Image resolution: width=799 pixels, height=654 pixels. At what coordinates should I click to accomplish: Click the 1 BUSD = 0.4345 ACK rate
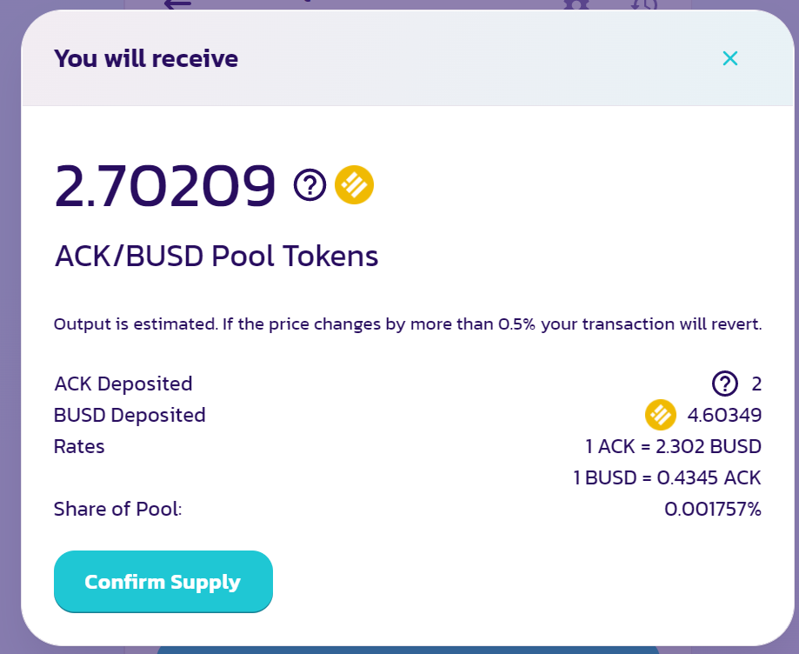pyautogui.click(x=667, y=478)
